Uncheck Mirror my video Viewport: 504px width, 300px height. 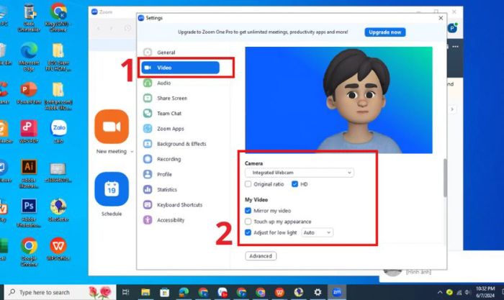[x=248, y=210]
